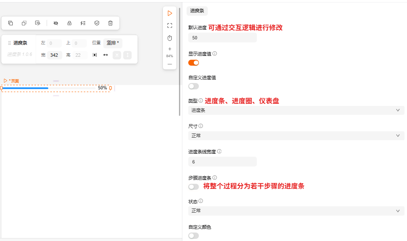Click the 默认进度 input showing 50
The width and height of the screenshot is (407, 241).
coord(223,38)
